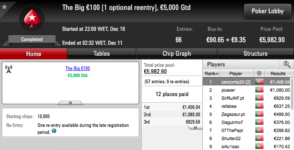
Task: Click the Poker Lobby button
Action: pyautogui.click(x=268, y=11)
